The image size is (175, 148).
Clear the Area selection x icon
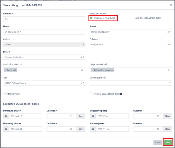[168, 32]
